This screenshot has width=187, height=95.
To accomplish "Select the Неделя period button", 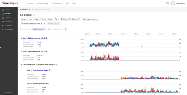I will (37, 19).
